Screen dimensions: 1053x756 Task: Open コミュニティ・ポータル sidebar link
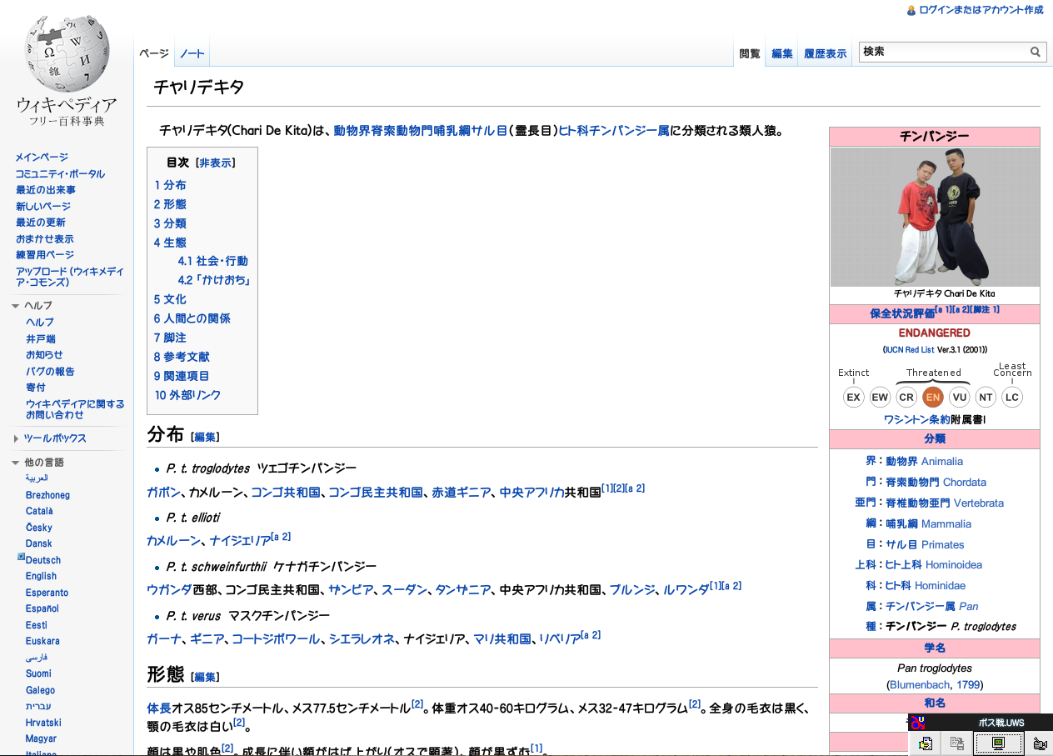click(60, 174)
